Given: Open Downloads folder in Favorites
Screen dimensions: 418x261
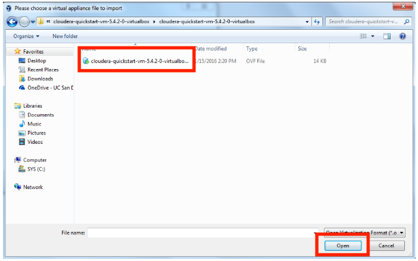Looking at the screenshot, I should coord(40,78).
